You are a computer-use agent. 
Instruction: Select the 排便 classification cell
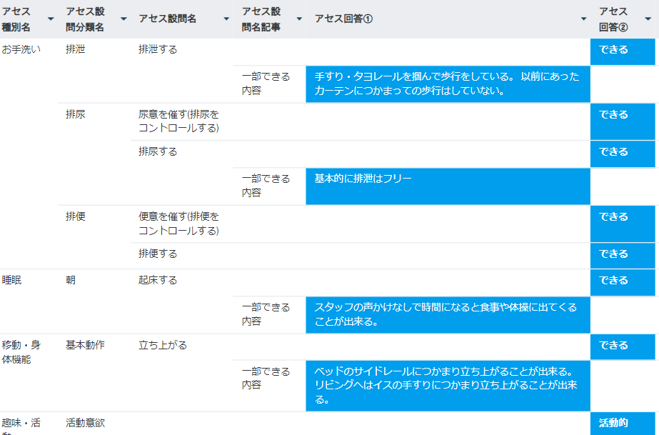pyautogui.click(x=76, y=216)
